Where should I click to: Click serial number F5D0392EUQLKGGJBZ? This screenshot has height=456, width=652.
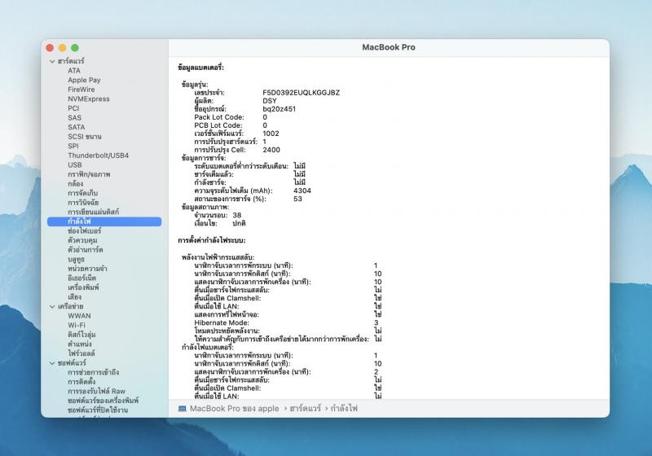tap(301, 93)
